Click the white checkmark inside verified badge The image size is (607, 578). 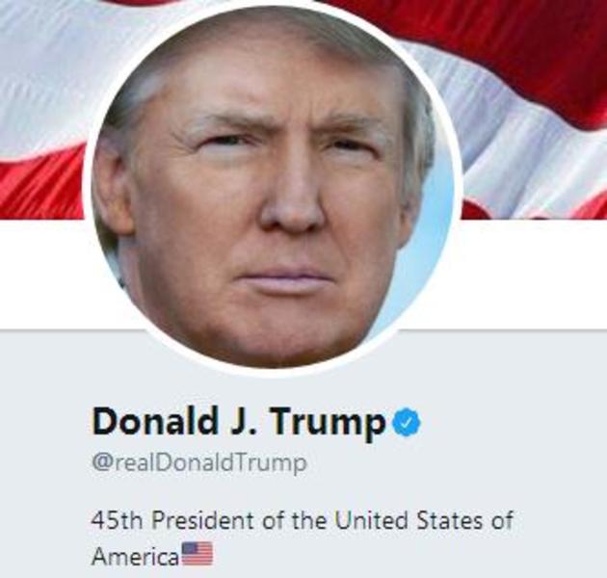click(x=407, y=423)
